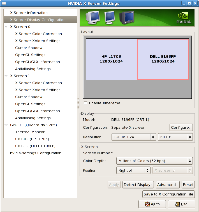Click the disabled X screen 0 dropdown
The height and width of the screenshot is (212, 199).
(173, 170)
